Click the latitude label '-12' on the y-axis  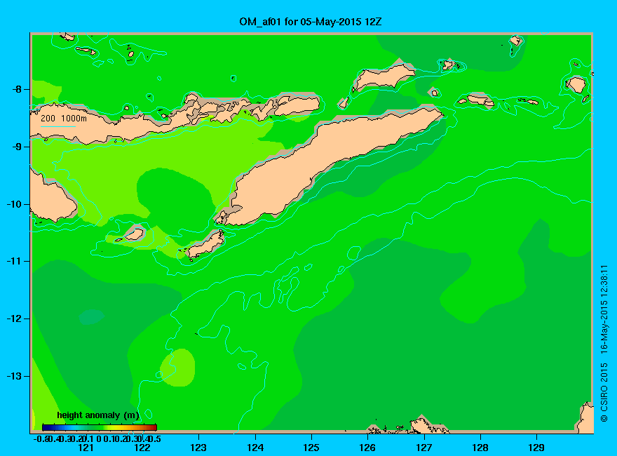[x=14, y=318]
